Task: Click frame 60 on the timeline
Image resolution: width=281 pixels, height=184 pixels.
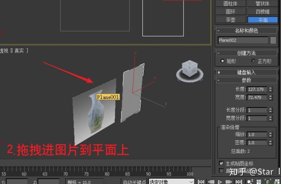Action: pos(24,174)
